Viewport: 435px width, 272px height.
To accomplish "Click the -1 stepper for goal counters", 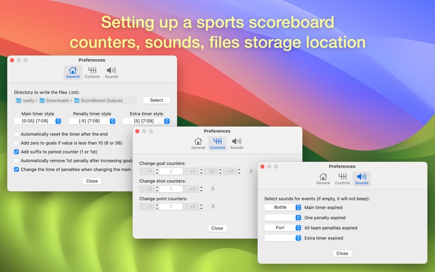I will click(157, 171).
